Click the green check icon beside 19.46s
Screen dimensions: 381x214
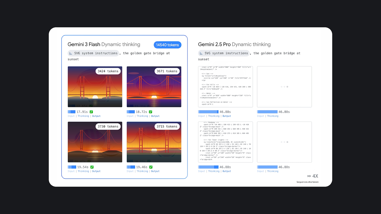point(151,167)
